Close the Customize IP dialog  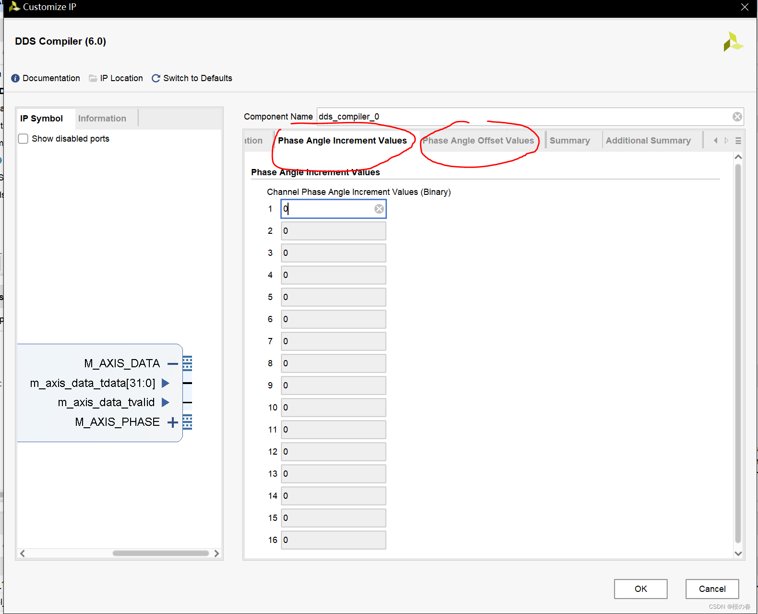745,7
